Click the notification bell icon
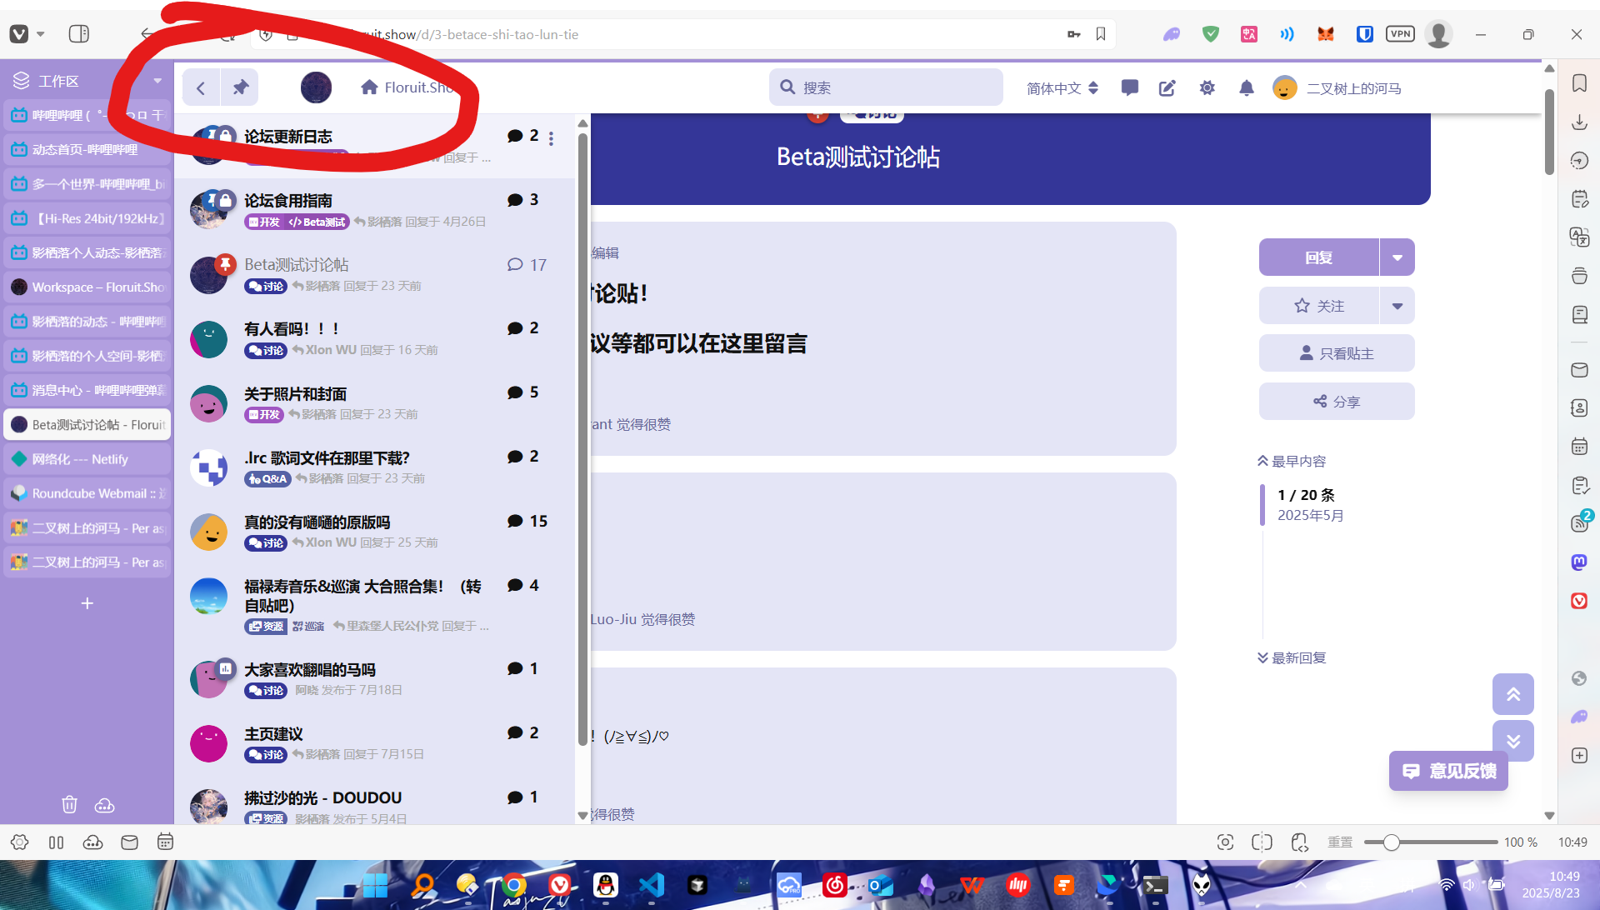This screenshot has width=1600, height=910. point(1247,88)
